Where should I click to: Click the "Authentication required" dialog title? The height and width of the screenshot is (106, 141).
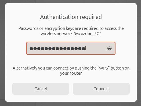coord(71,17)
